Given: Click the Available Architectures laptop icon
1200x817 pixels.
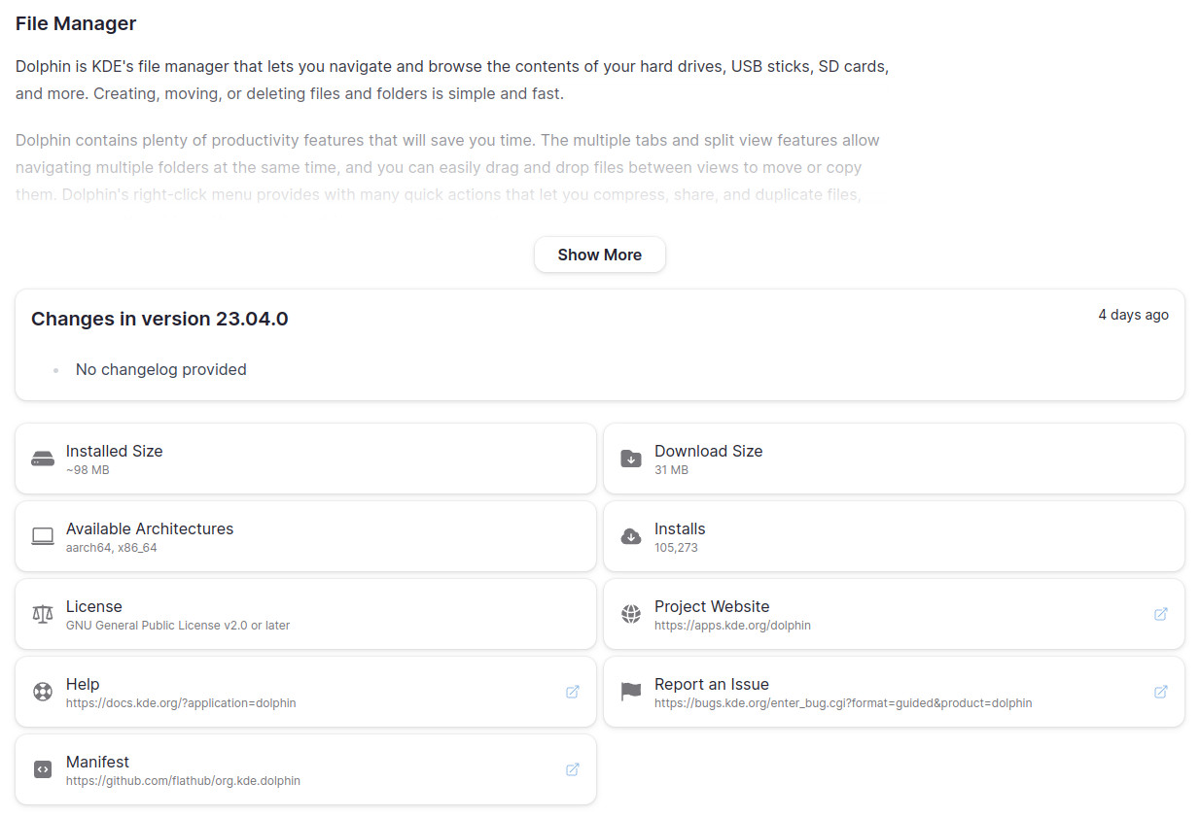Looking at the screenshot, I should [42, 536].
